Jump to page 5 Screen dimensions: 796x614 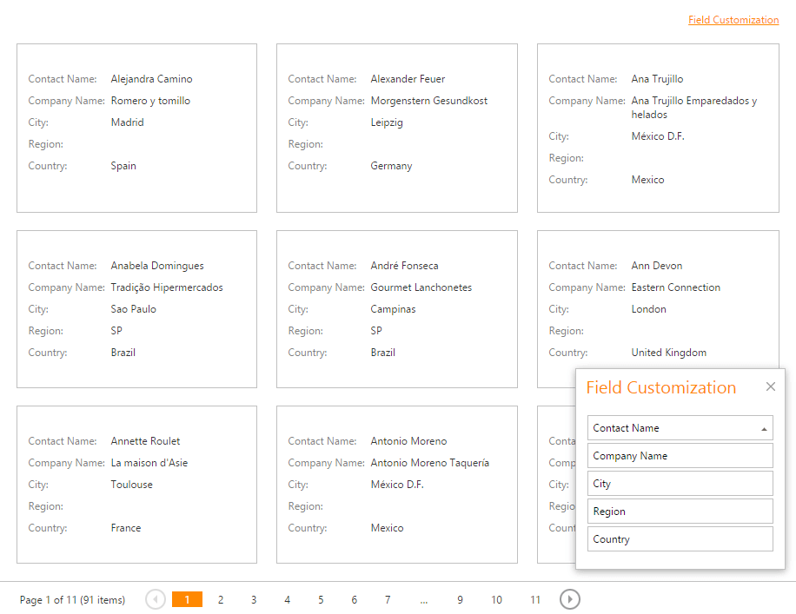click(x=321, y=600)
